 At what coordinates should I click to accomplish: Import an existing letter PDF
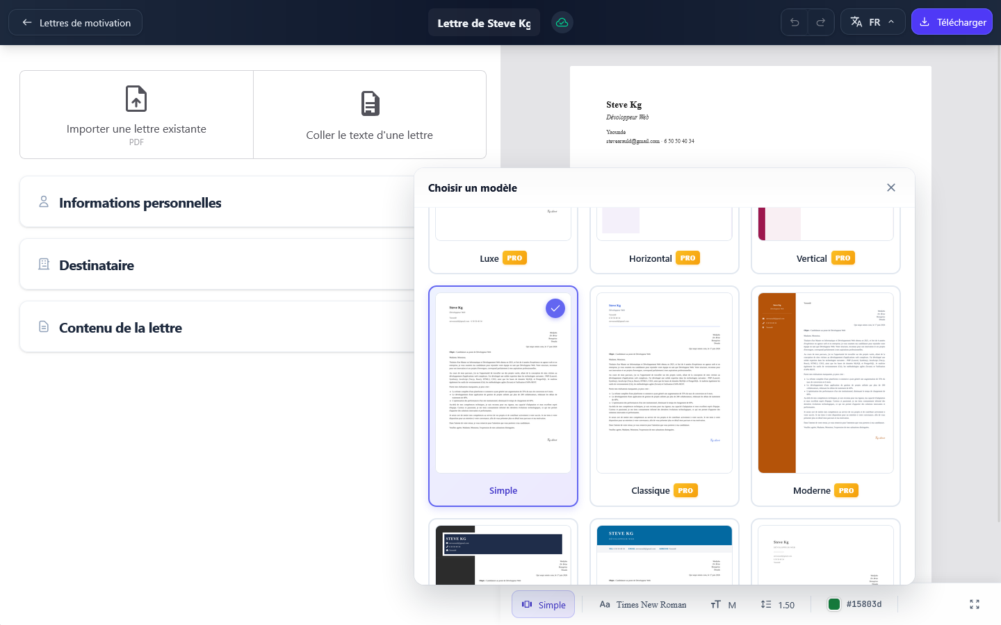point(136,115)
